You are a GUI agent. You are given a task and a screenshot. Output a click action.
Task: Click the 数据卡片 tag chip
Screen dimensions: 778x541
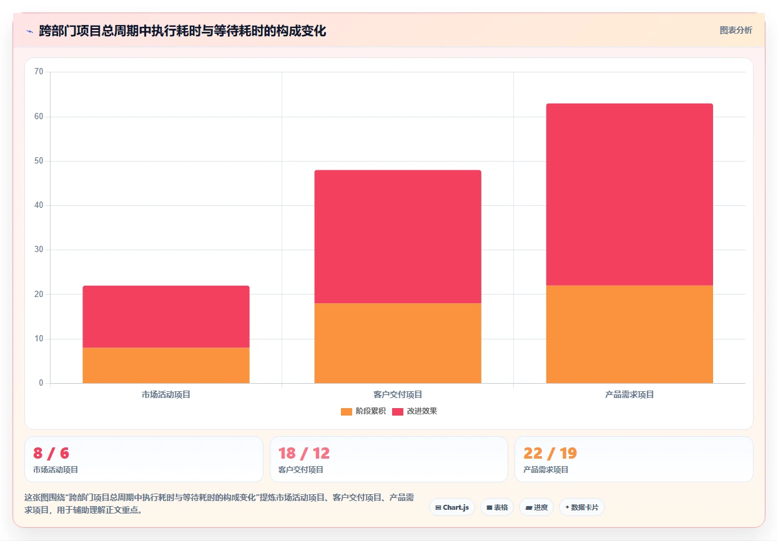(582, 507)
